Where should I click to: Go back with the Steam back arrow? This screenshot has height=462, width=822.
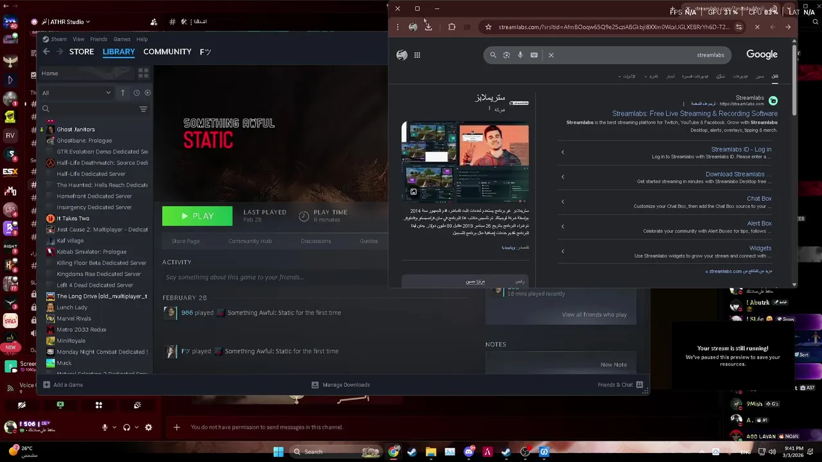coord(46,52)
